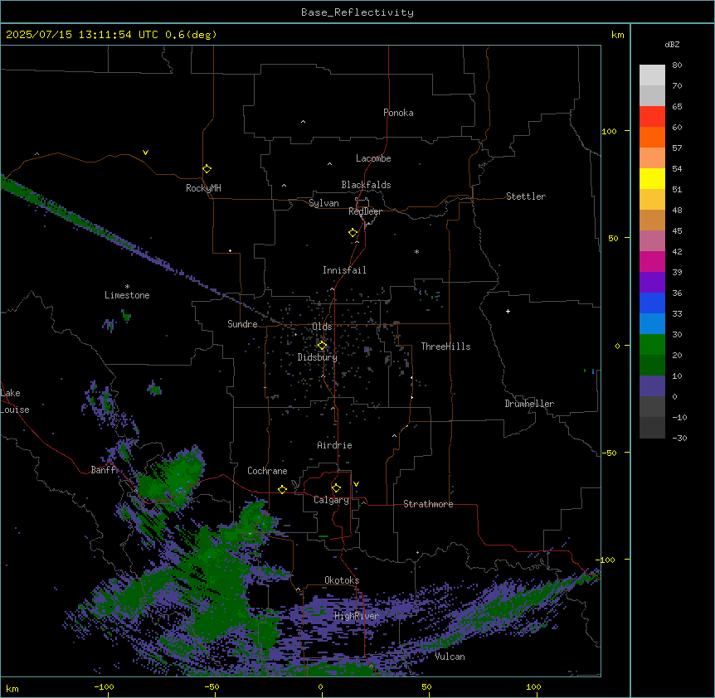Select the yellow diamond marker between Olds and Didsbury
Screen dimensions: 715x698
pos(322,346)
